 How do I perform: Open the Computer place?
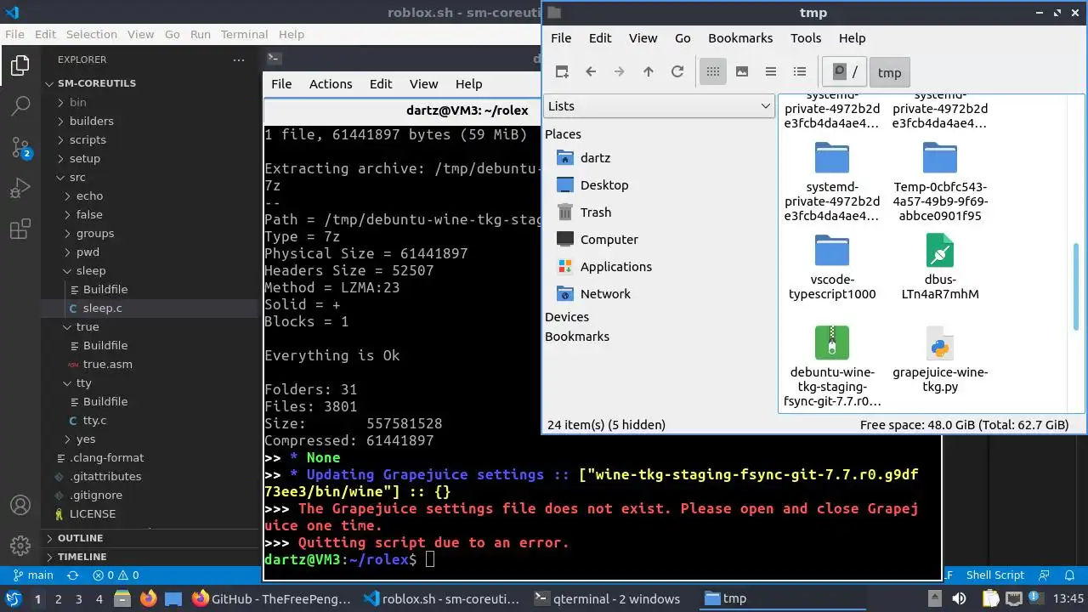[x=609, y=240]
